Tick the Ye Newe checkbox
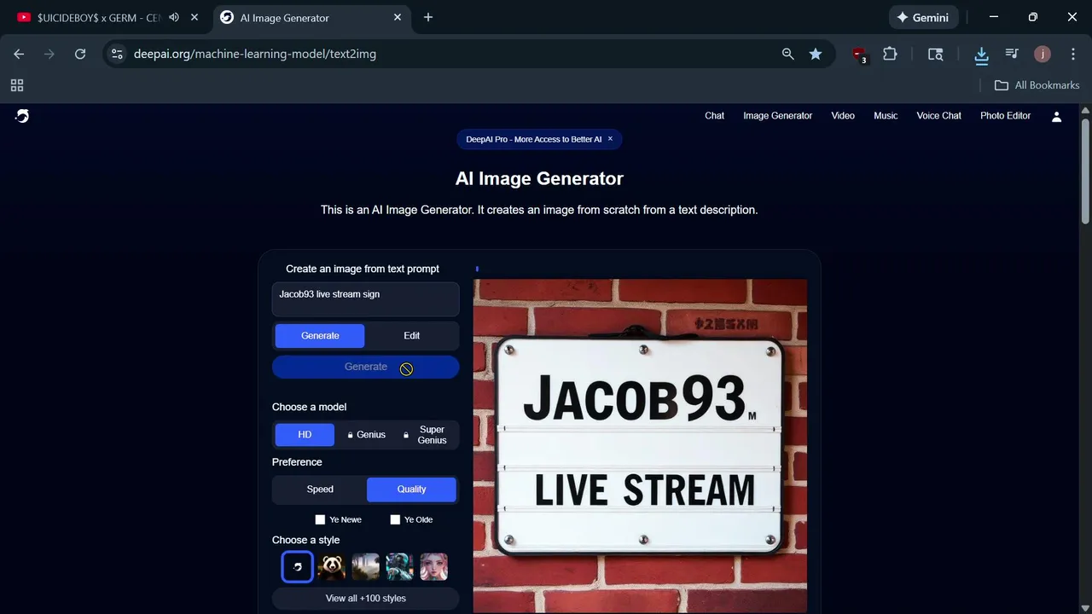 click(x=320, y=519)
